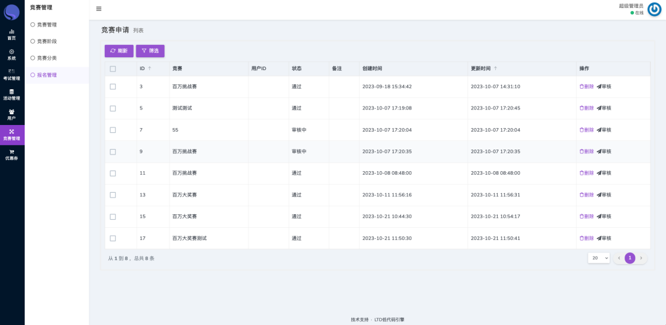
Task: Click 审核 for row ID 9
Action: coord(604,151)
